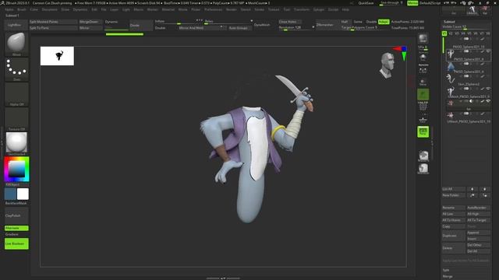Screen dimensions: 499x280
Task: Move the selected subtool down with arrow icon
Action: 485,189
